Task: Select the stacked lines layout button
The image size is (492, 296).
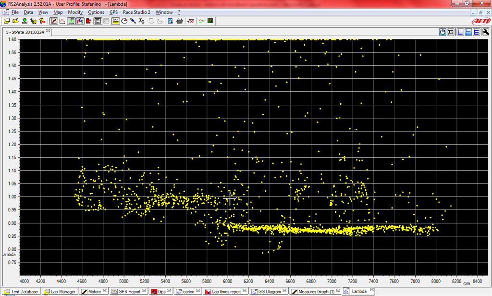Action: pos(476,32)
